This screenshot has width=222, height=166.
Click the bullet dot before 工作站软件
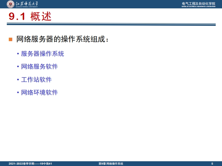[18, 80]
